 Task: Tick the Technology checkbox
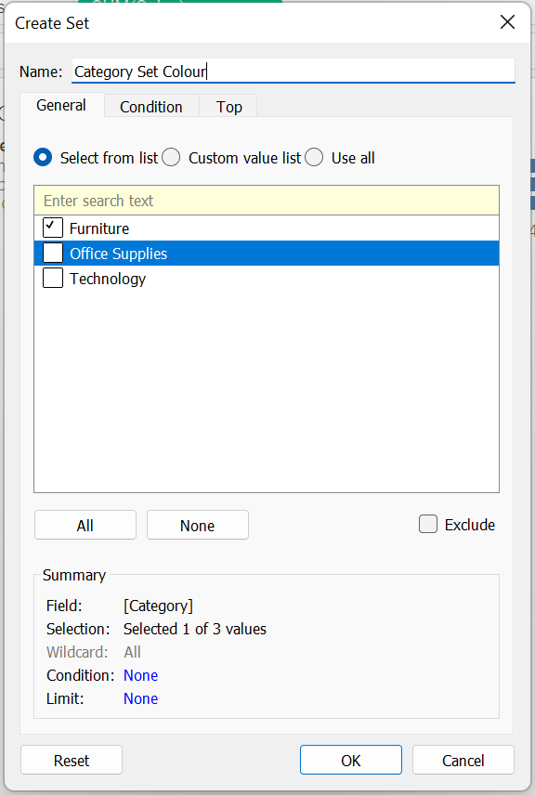pos(53,279)
